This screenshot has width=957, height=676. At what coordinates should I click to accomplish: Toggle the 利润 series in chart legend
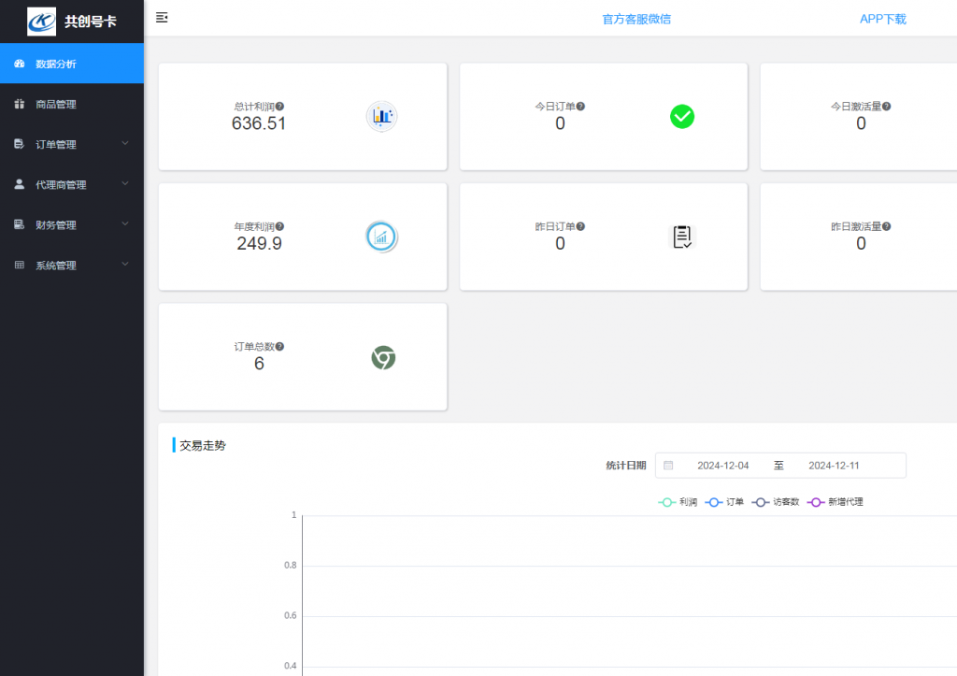[678, 502]
